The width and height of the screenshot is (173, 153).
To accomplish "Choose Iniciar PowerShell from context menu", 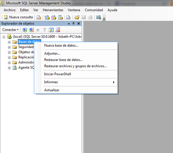I will click(x=76, y=74).
